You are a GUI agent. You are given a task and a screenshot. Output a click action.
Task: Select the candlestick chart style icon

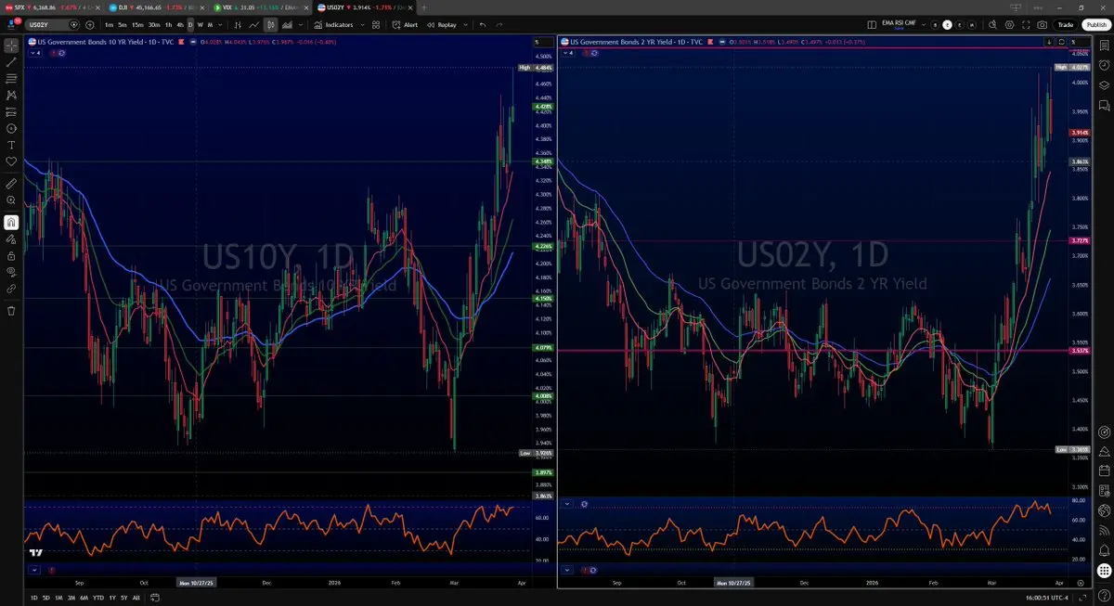270,25
